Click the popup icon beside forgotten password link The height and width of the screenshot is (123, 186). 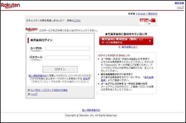coord(29,90)
